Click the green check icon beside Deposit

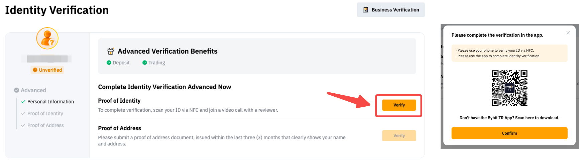tap(109, 63)
